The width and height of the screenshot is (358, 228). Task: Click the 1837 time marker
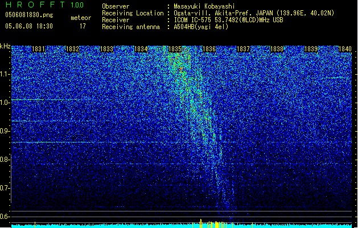click(243, 49)
